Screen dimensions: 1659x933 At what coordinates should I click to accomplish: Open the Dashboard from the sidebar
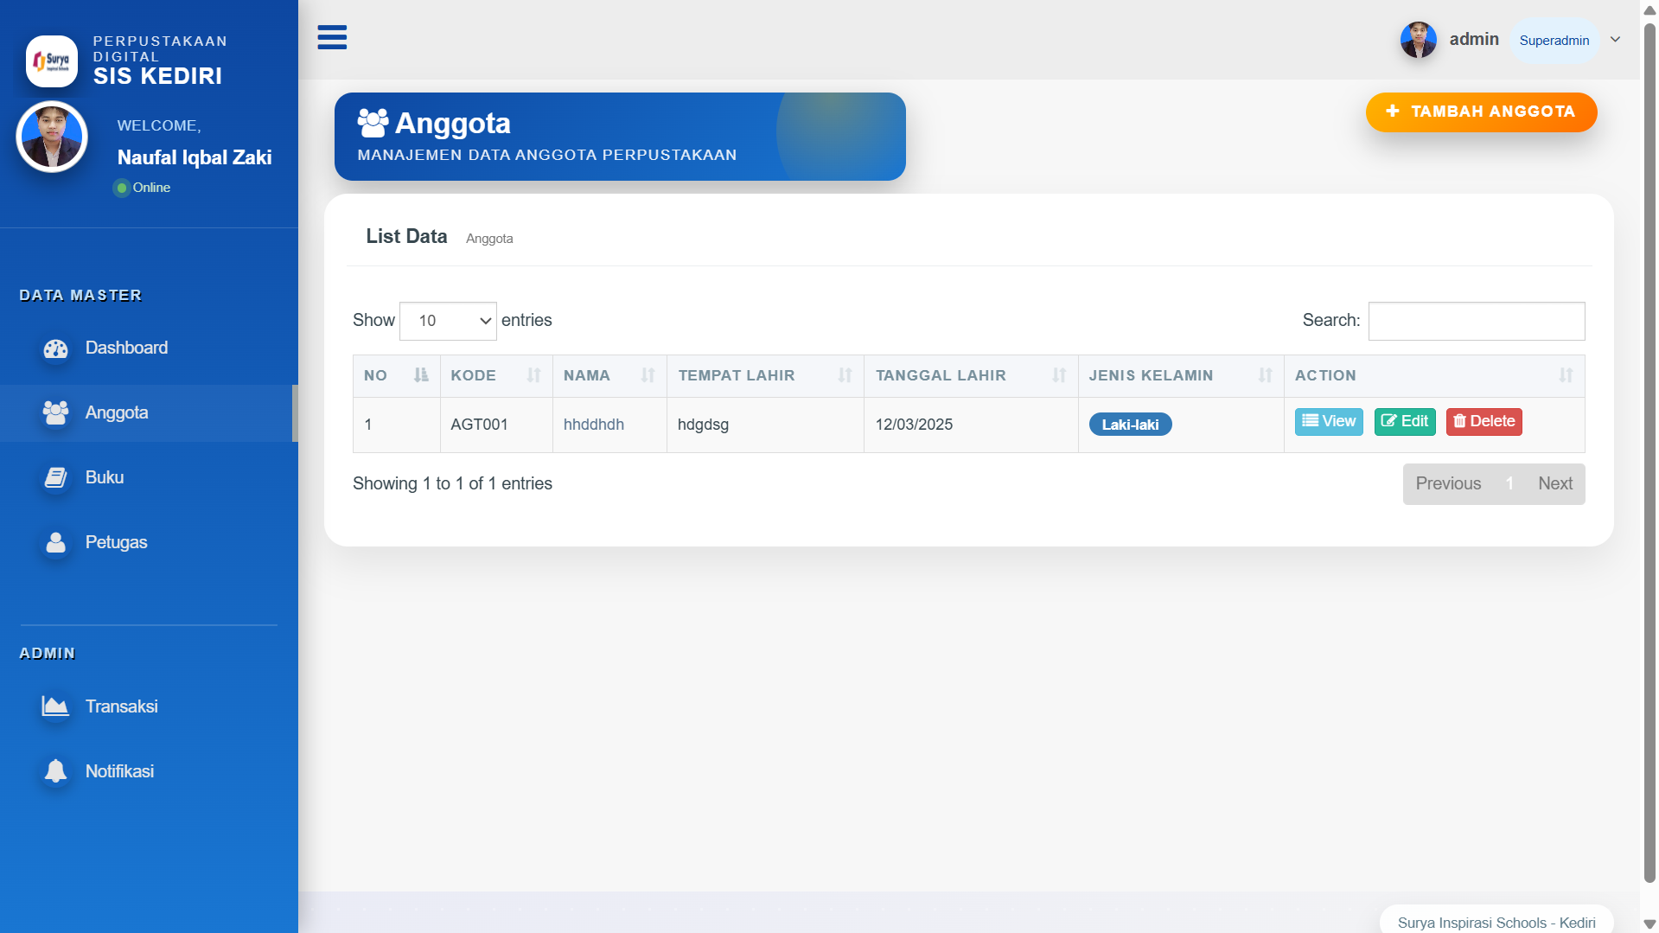55,348
